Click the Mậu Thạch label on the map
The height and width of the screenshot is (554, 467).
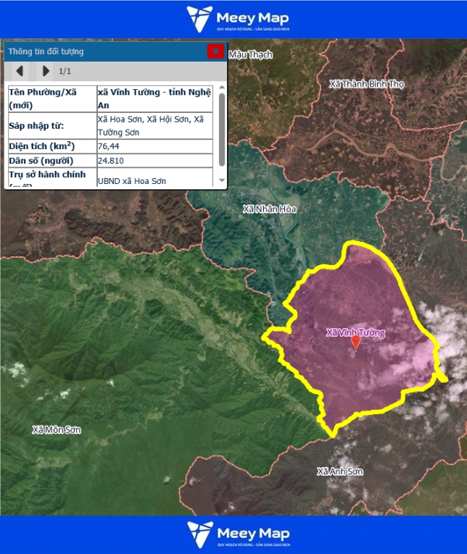(x=250, y=54)
